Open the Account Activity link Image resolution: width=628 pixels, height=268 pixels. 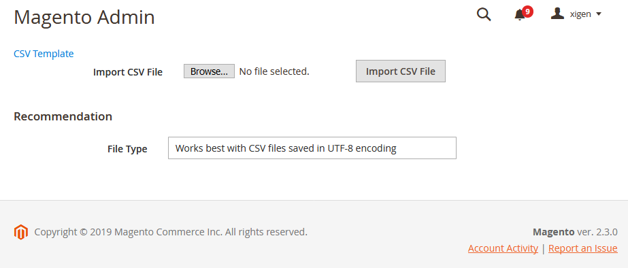click(503, 248)
